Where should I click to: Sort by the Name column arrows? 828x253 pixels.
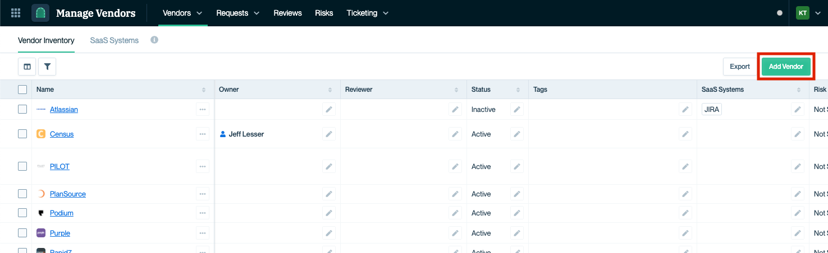coord(204,90)
